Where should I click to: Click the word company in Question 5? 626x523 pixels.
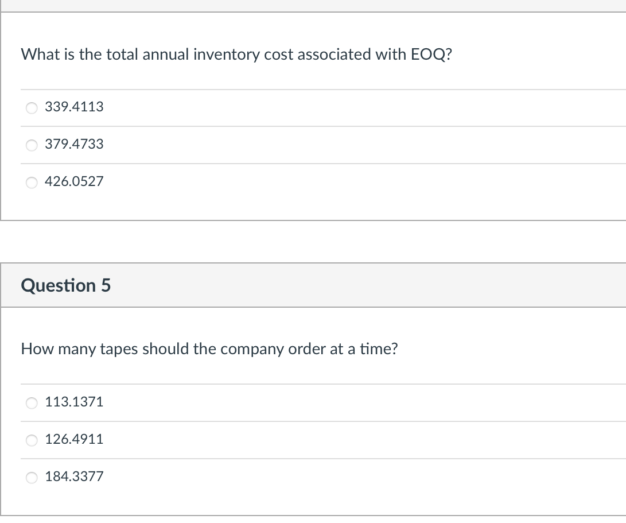[250, 349]
